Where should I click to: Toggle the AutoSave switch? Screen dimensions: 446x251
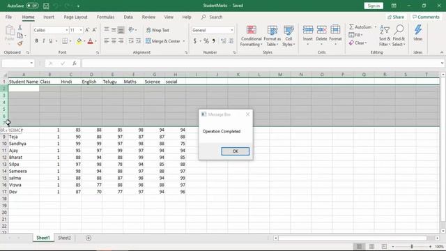click(x=32, y=6)
